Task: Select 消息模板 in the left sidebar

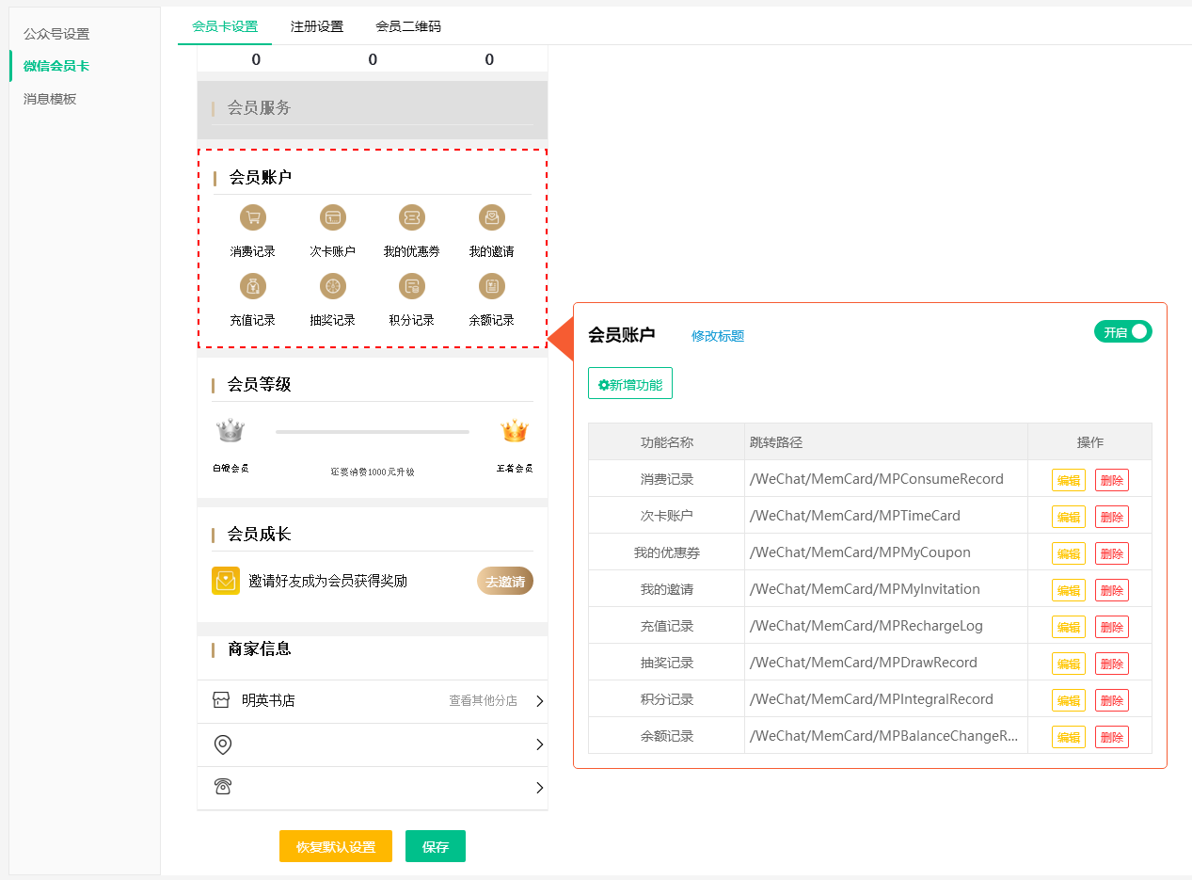Action: 50,99
